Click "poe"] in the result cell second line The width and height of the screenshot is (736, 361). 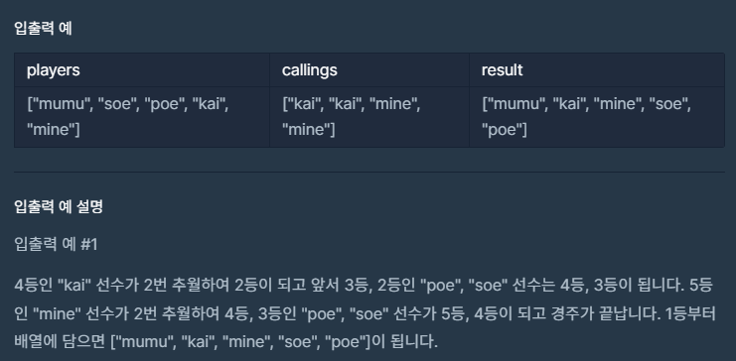[505, 130]
